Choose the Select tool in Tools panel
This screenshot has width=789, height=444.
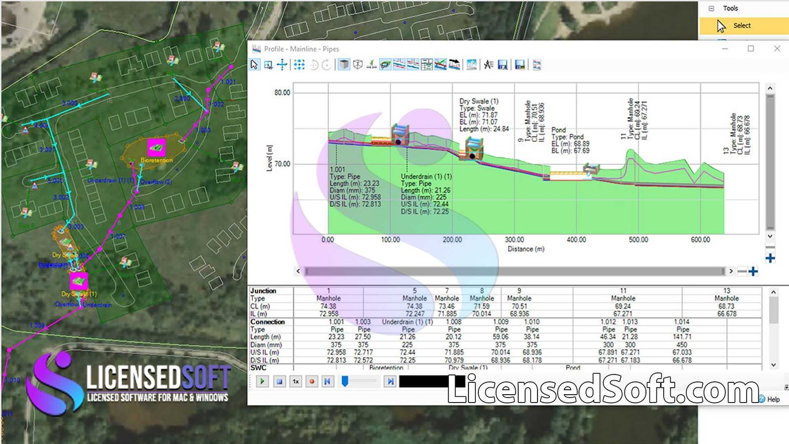coord(744,26)
